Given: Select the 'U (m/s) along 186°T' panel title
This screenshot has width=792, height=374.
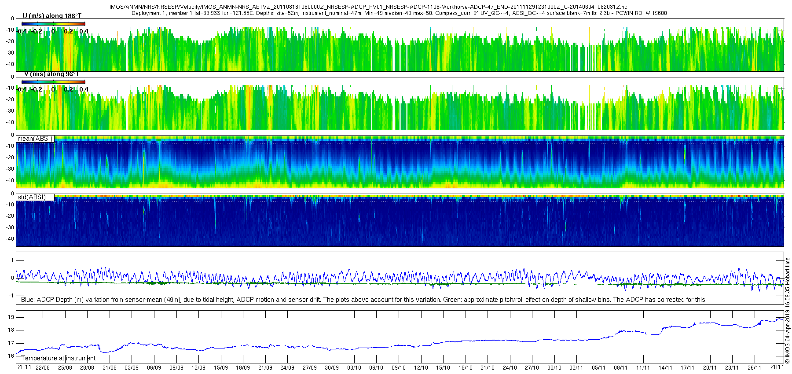Looking at the screenshot, I should point(52,16).
